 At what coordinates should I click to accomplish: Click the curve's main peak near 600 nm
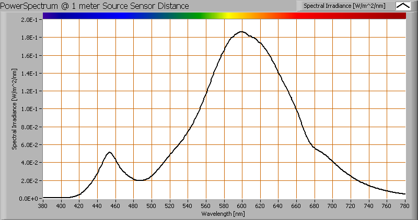tap(241, 32)
